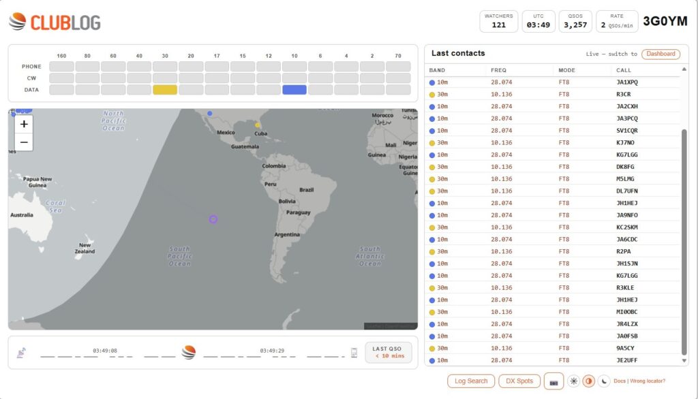Switch to dark theme moon icon

[x=604, y=381]
